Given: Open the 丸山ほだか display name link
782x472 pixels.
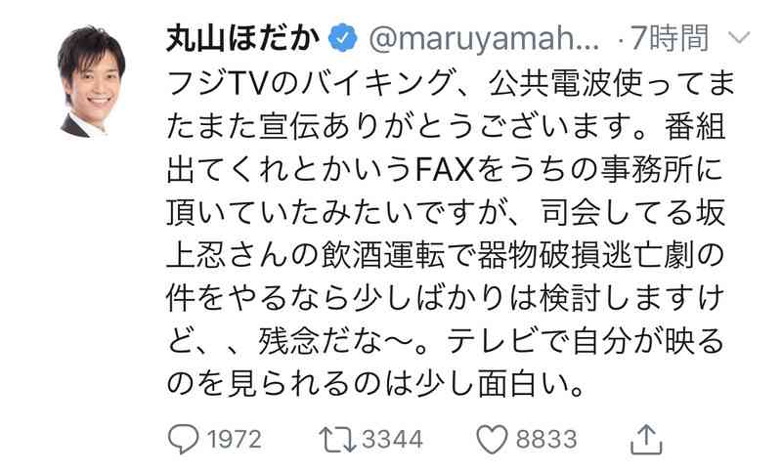Looking at the screenshot, I should (x=242, y=38).
